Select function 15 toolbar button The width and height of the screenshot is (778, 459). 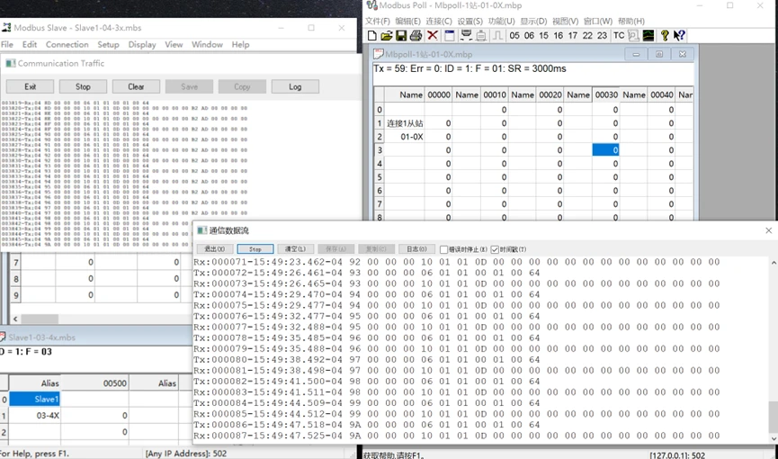(543, 35)
